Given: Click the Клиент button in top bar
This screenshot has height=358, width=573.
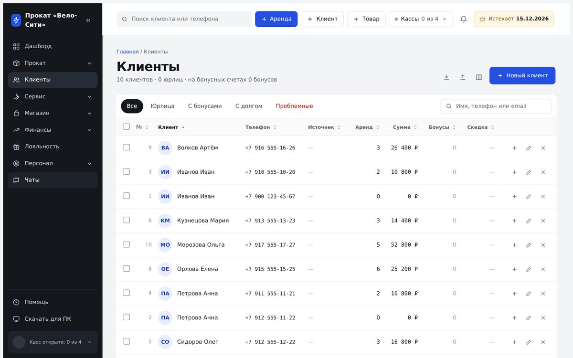Looking at the screenshot, I should tap(322, 19).
